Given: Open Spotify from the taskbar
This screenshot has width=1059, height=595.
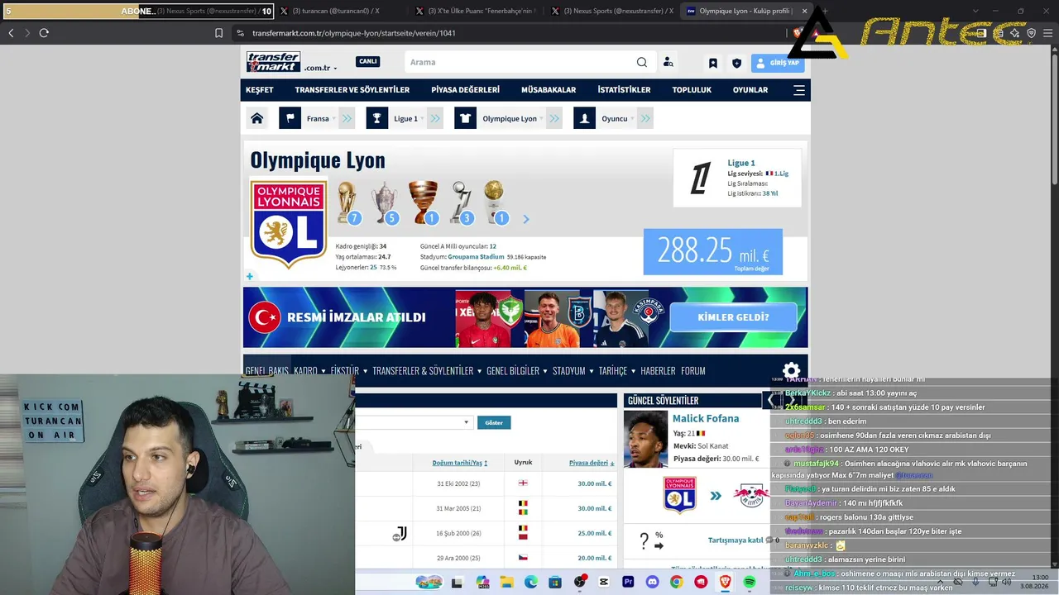Looking at the screenshot, I should tap(750, 583).
